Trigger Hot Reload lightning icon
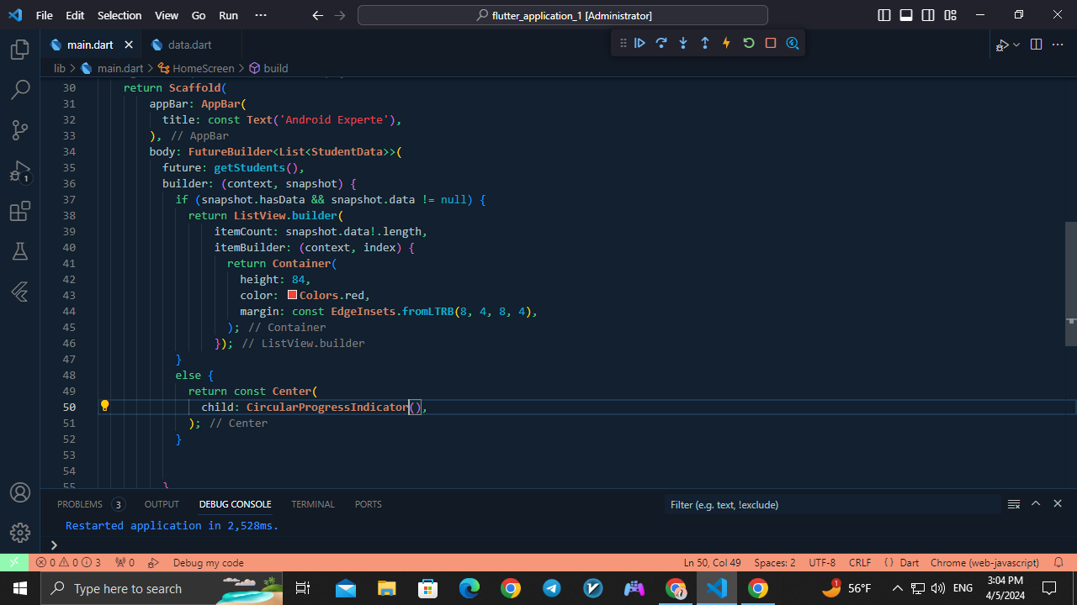This screenshot has width=1077, height=605. pos(726,43)
